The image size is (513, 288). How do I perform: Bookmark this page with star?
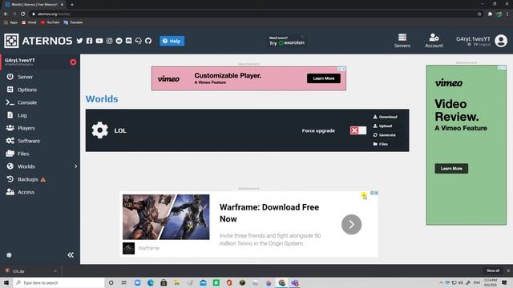click(479, 14)
